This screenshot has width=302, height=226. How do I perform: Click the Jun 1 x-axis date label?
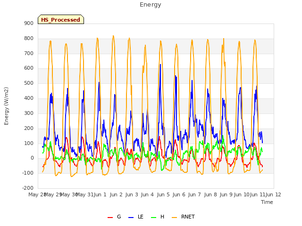pos(100,194)
